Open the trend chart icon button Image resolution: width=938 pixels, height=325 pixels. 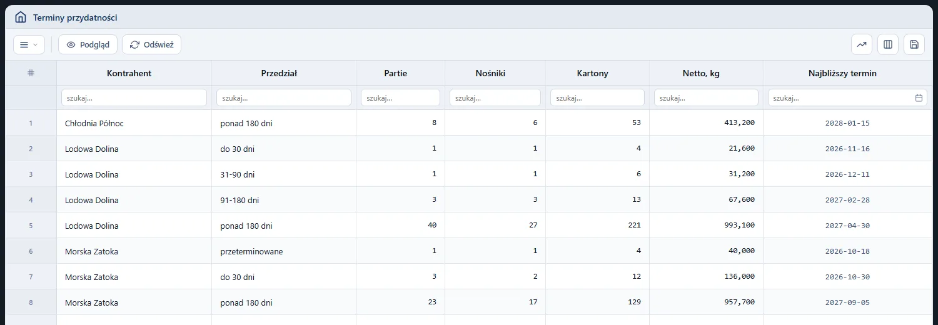point(862,44)
